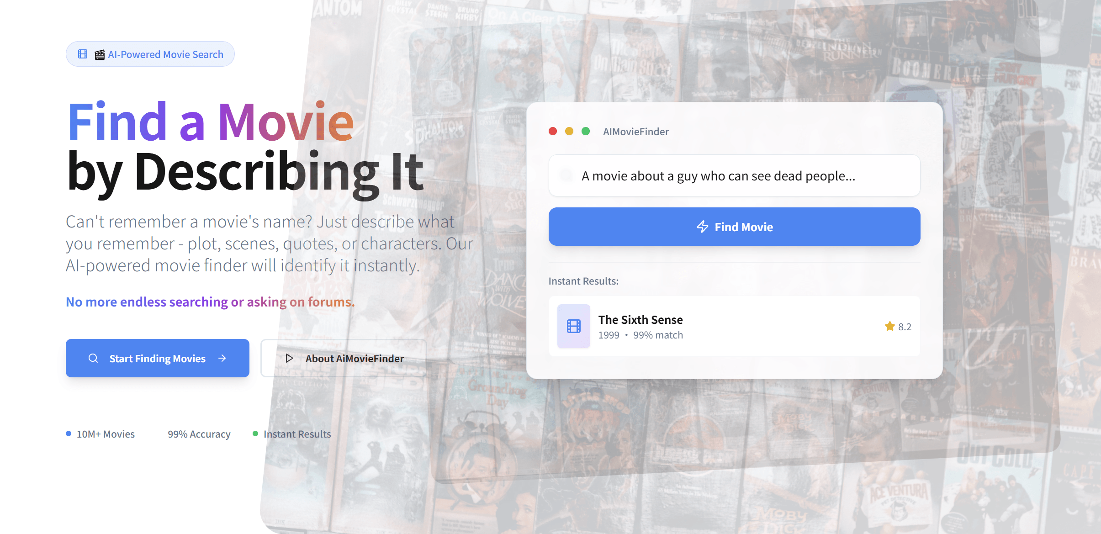Image resolution: width=1101 pixels, height=534 pixels.
Task: Run the Find Movie search button
Action: (735, 227)
